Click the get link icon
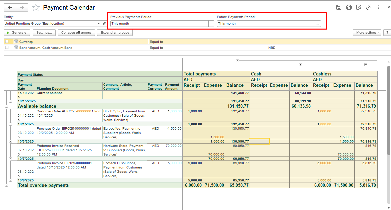 369,7
